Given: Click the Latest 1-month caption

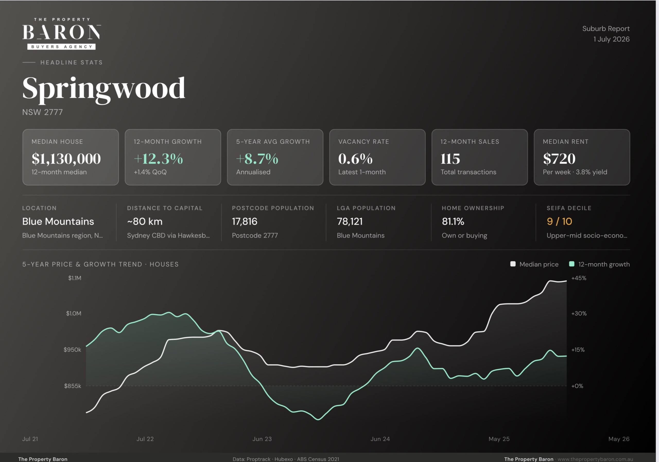Looking at the screenshot, I should tap(362, 172).
